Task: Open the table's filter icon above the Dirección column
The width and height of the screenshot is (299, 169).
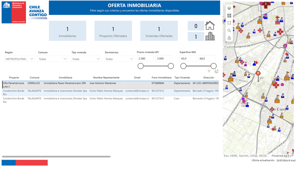Action: 209,71
